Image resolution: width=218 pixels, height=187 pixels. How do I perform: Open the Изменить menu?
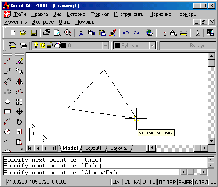coord(15,22)
